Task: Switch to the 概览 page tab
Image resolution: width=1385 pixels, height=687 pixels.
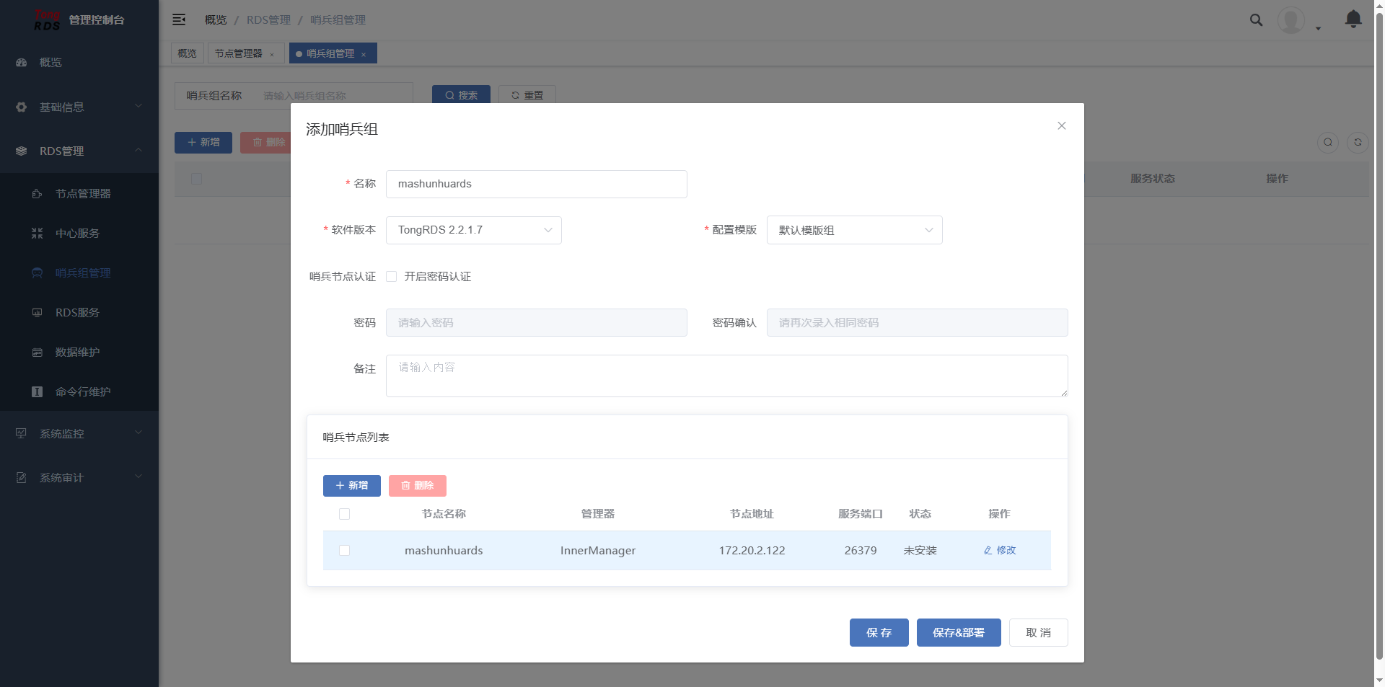Action: click(187, 53)
